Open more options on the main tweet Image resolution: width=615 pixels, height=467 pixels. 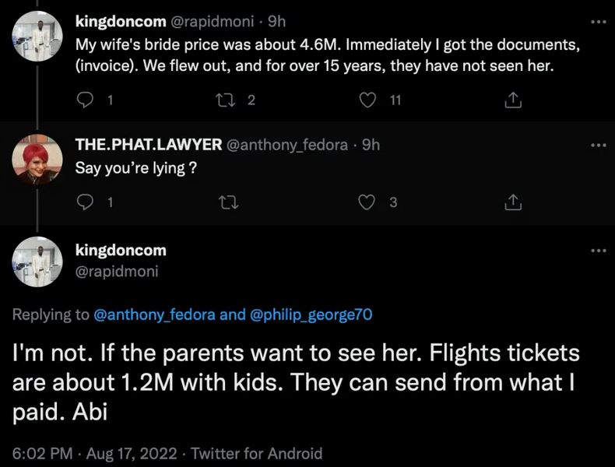pyautogui.click(x=597, y=251)
